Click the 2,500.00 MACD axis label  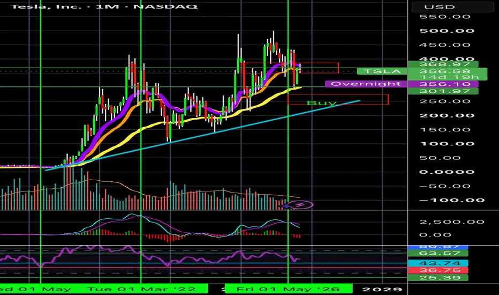pos(452,222)
